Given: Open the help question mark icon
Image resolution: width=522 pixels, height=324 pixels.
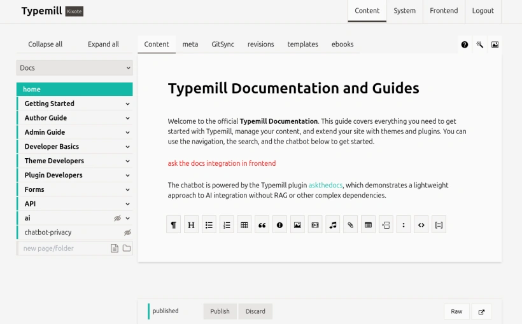Looking at the screenshot, I should [465, 44].
